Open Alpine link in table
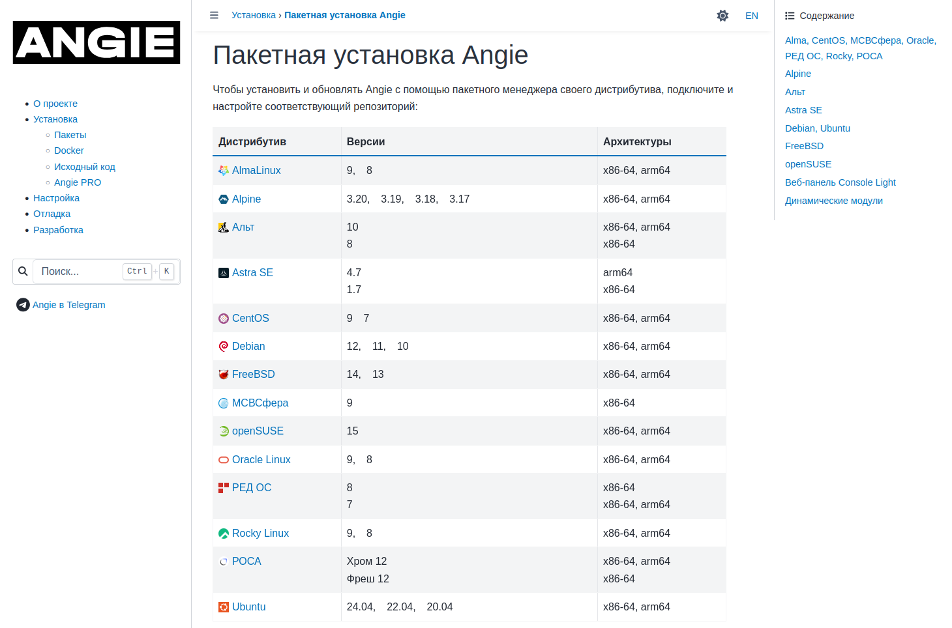952x628 pixels. tap(246, 199)
